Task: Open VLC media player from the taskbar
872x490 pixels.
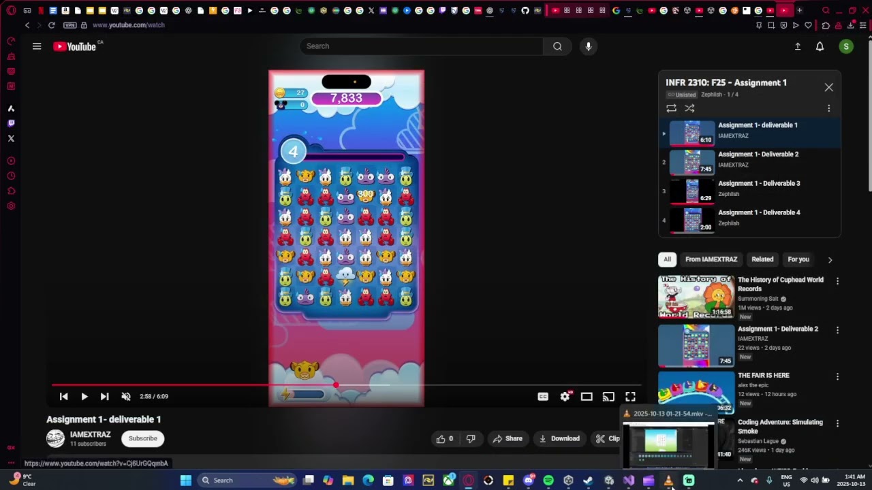Action: (668, 480)
